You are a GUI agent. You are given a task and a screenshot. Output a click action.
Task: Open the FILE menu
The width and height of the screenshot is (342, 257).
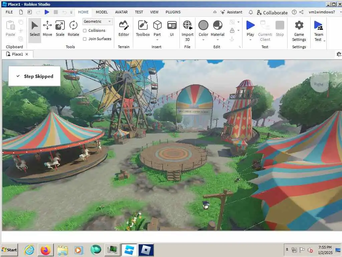click(9, 12)
